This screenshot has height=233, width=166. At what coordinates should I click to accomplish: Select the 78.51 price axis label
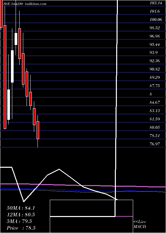point(155,136)
